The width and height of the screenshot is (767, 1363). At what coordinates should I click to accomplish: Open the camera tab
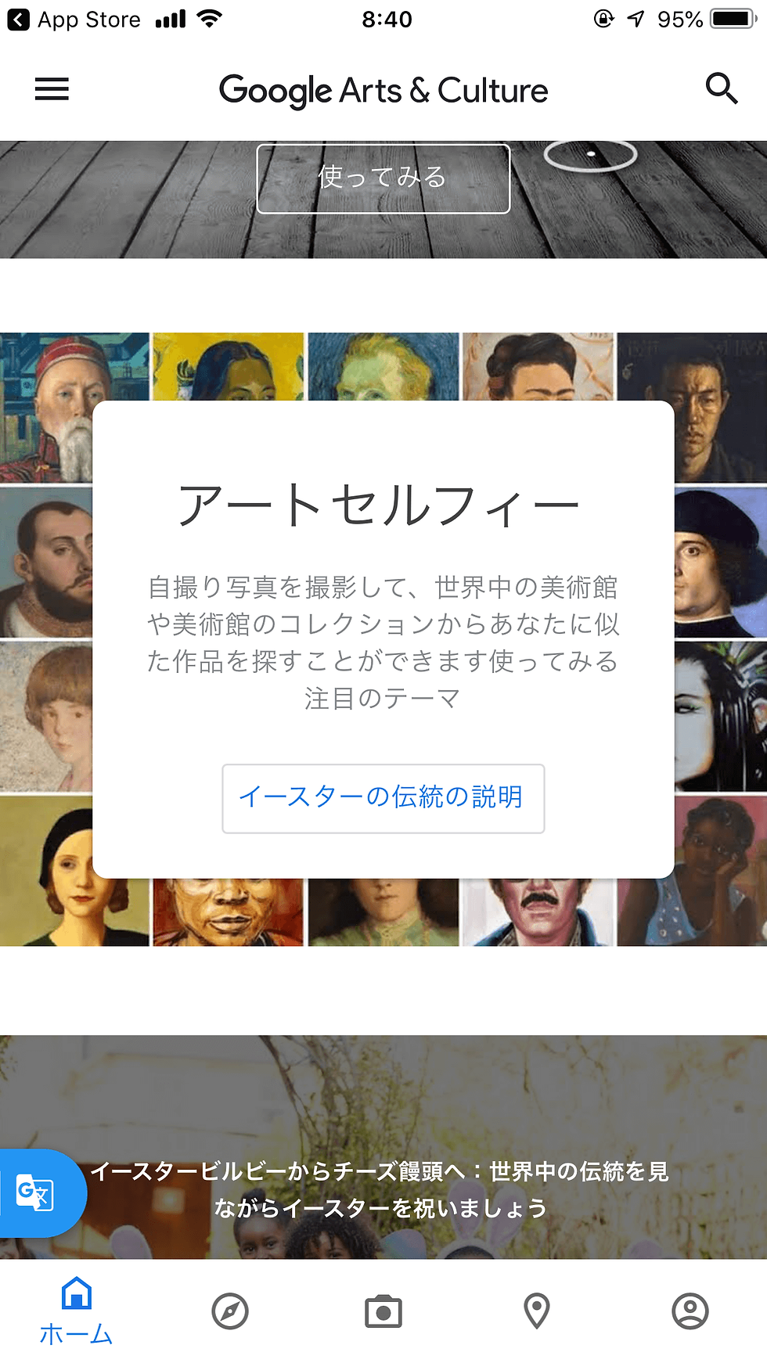pos(383,1311)
